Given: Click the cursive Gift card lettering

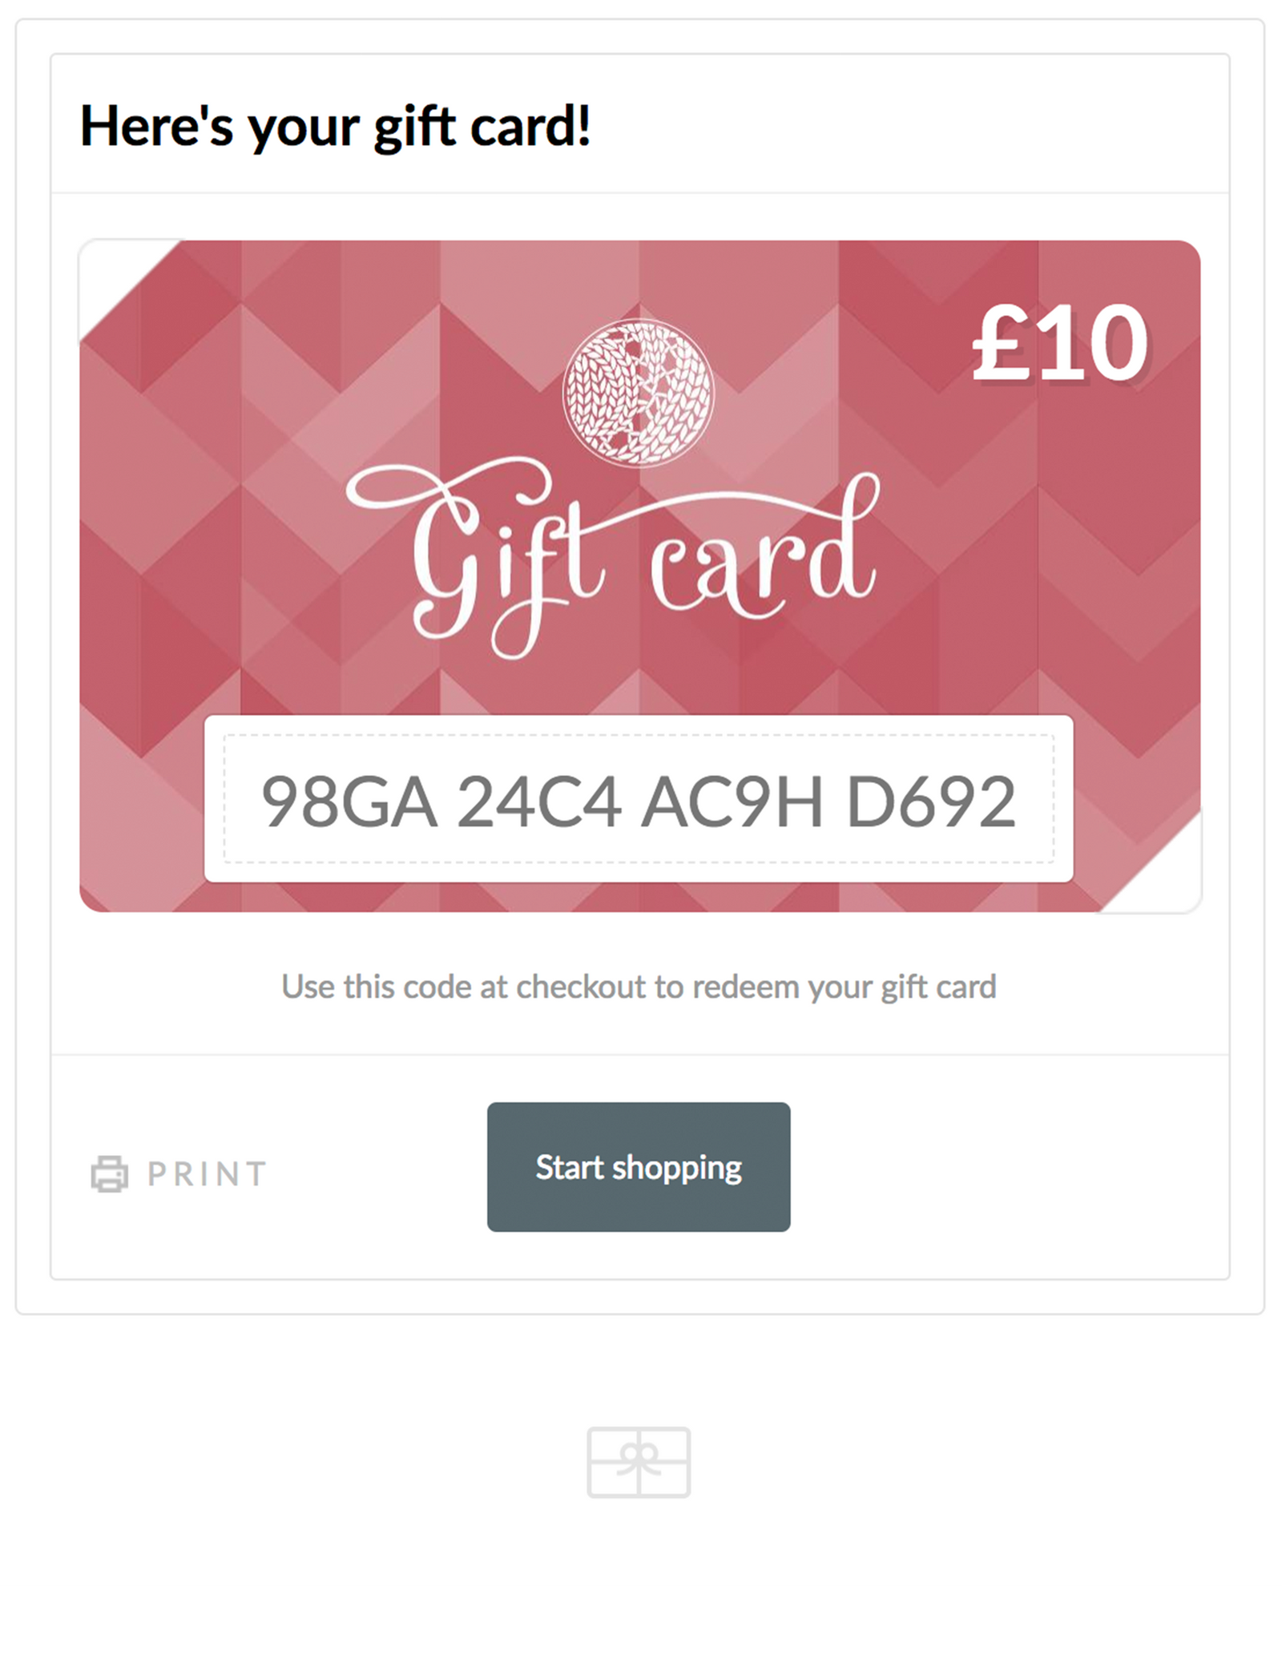Looking at the screenshot, I should point(613,559).
